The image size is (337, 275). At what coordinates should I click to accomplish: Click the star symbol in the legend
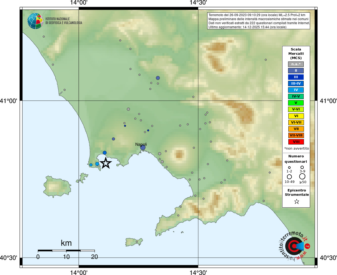(x=297, y=201)
